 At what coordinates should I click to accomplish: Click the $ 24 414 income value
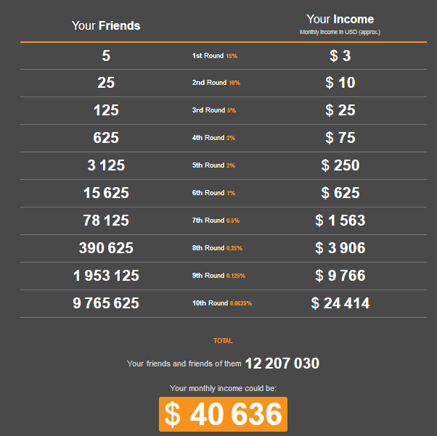pos(340,303)
